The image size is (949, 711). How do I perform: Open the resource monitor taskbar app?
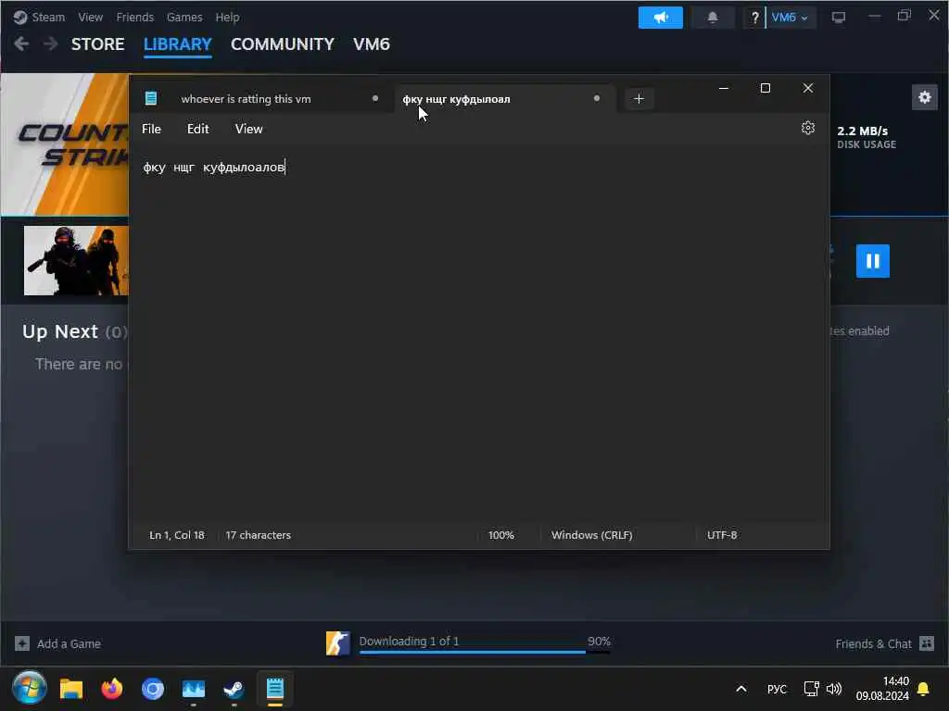point(194,689)
